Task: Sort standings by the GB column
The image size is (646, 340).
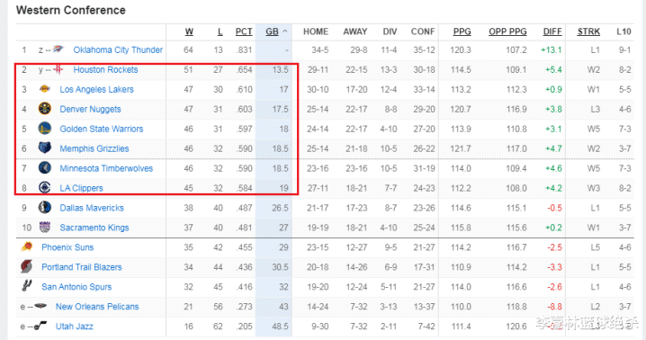Action: pos(272,31)
